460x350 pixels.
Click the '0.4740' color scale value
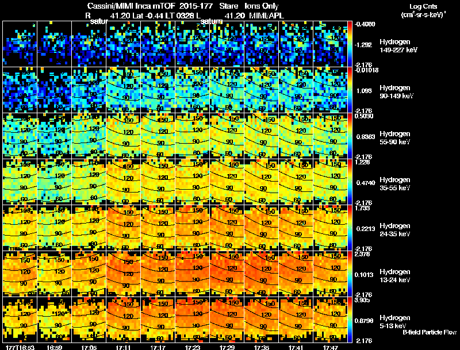click(366, 183)
